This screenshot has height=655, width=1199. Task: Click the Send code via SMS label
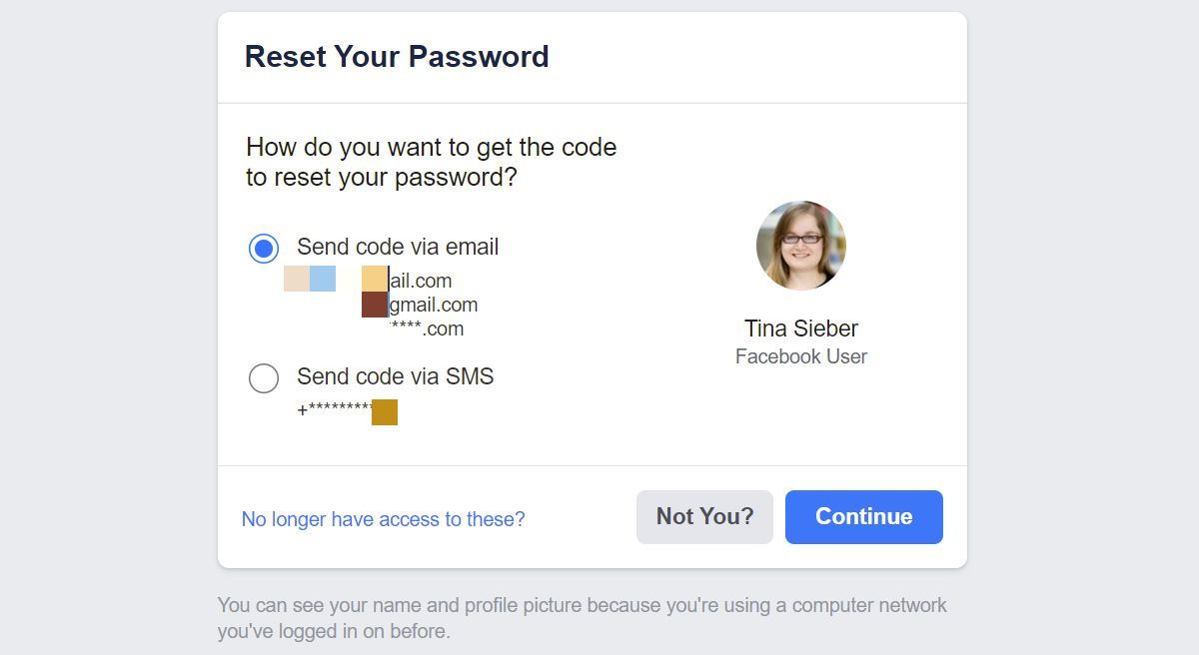tap(395, 376)
